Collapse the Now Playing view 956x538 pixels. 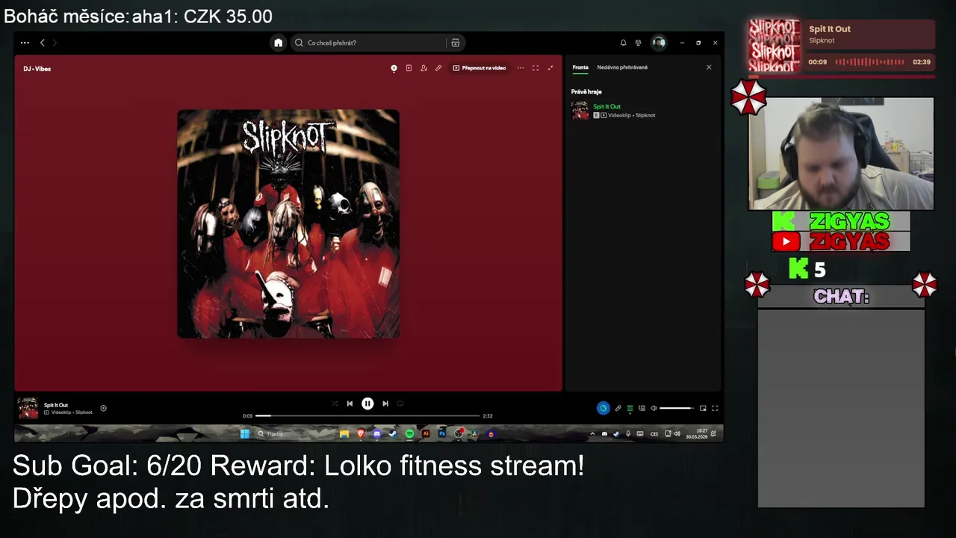pyautogui.click(x=550, y=68)
